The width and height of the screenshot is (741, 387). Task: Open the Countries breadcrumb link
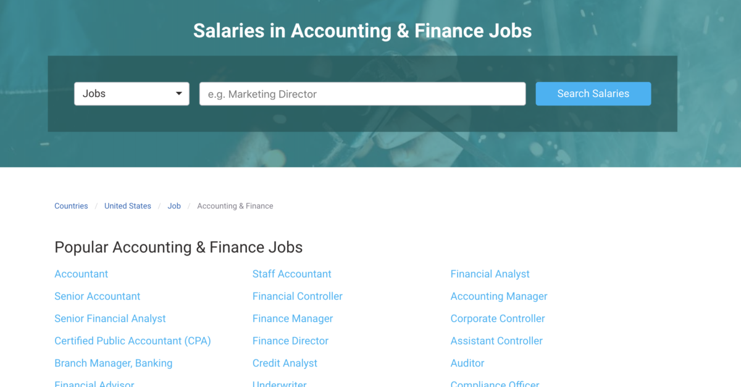point(70,206)
